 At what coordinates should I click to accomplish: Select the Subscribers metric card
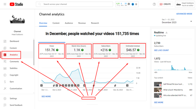tap(106, 51)
